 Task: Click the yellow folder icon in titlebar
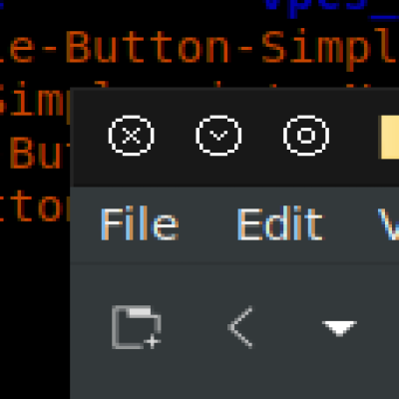[x=389, y=137]
